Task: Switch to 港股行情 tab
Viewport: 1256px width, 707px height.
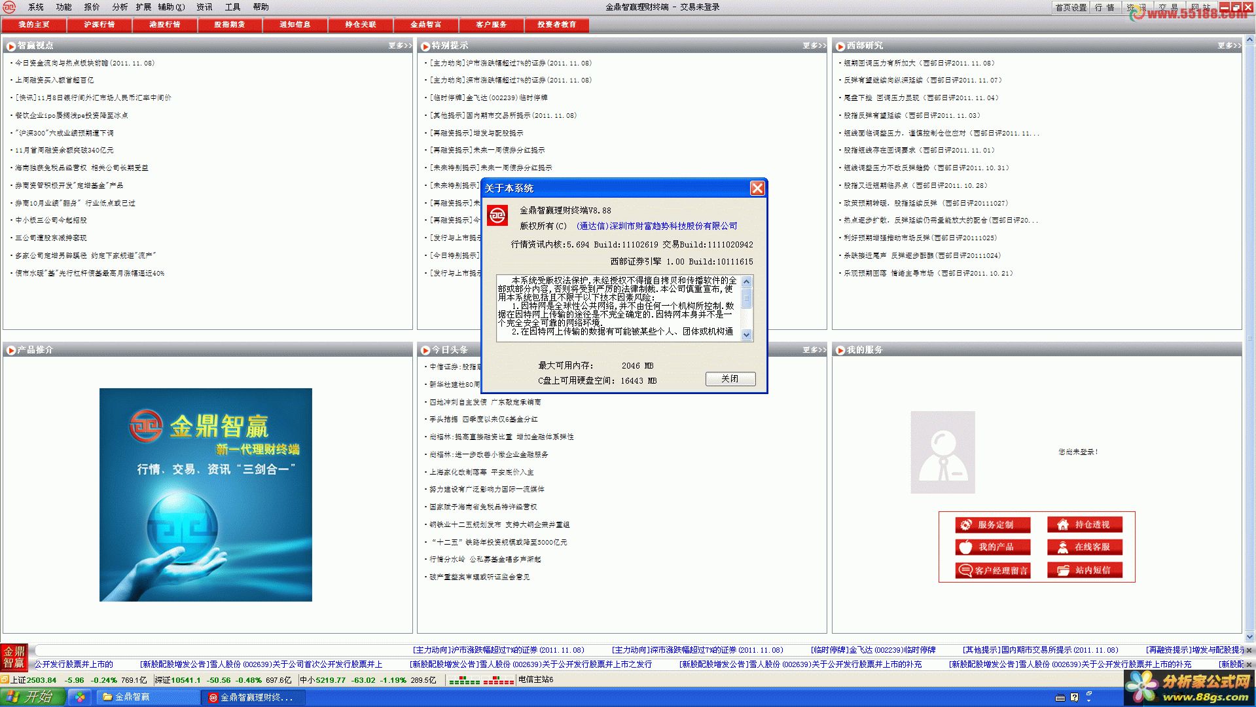Action: (165, 25)
